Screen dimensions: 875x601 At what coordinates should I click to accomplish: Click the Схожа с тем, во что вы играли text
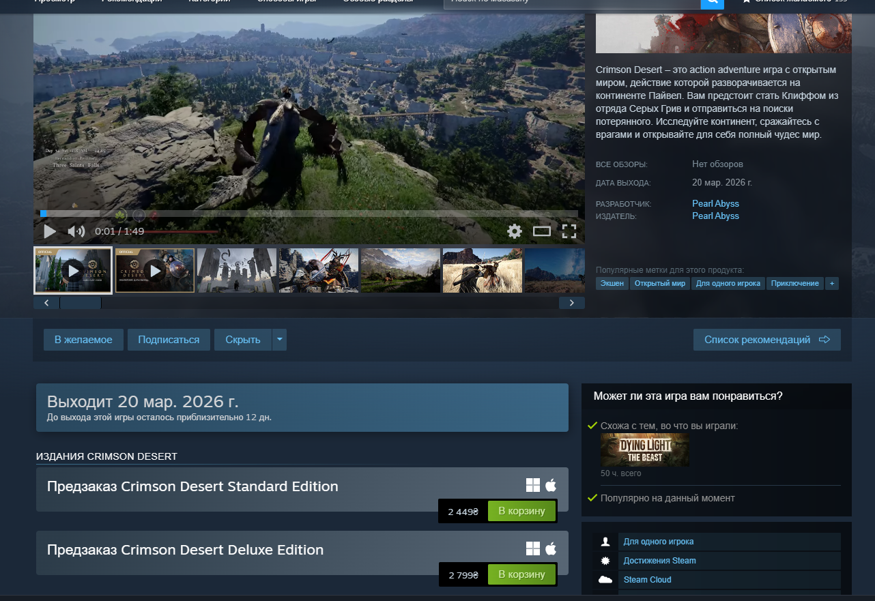(x=669, y=426)
